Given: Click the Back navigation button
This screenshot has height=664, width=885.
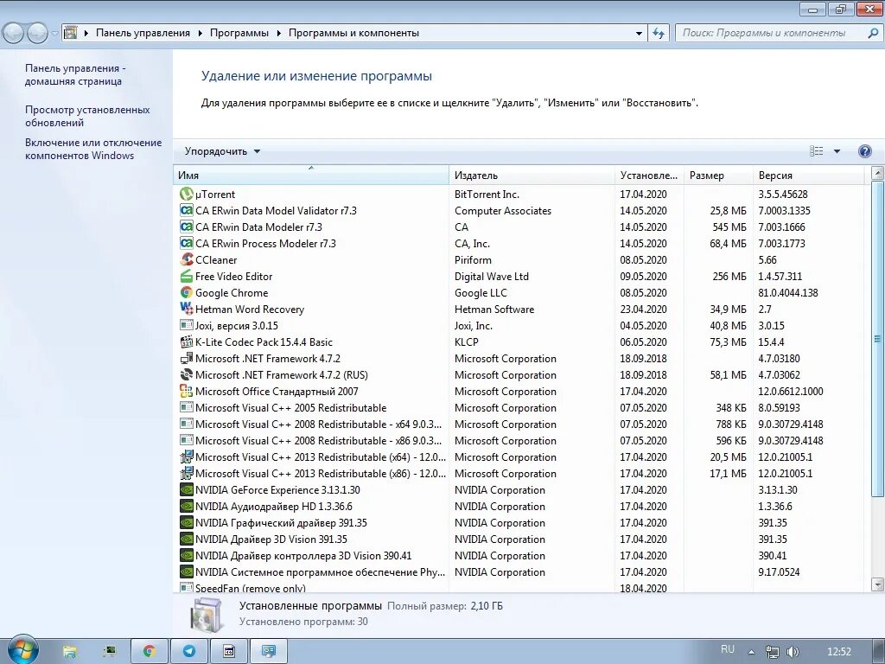Looking at the screenshot, I should coord(14,33).
